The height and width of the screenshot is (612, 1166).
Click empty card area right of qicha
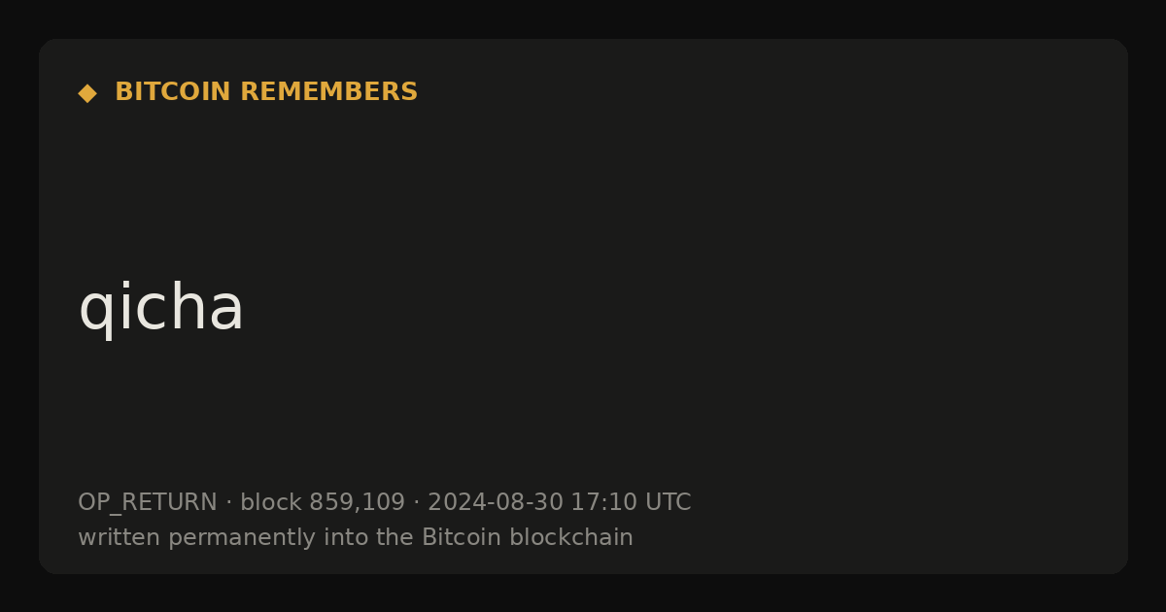(x=680, y=309)
